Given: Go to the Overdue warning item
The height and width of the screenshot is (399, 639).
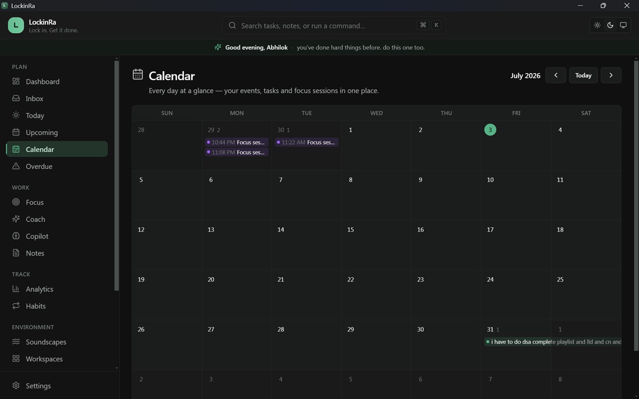Looking at the screenshot, I should click(x=57, y=166).
